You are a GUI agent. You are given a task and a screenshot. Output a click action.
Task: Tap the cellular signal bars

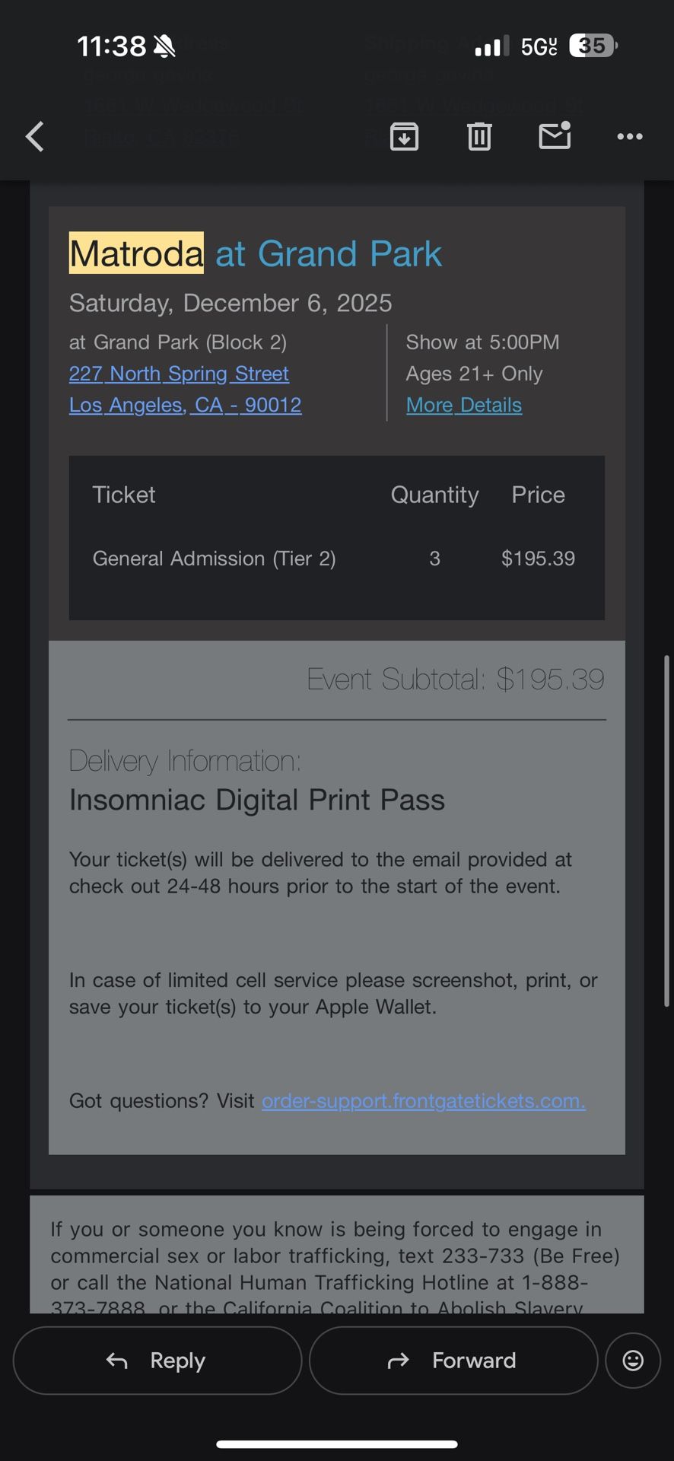tap(491, 47)
